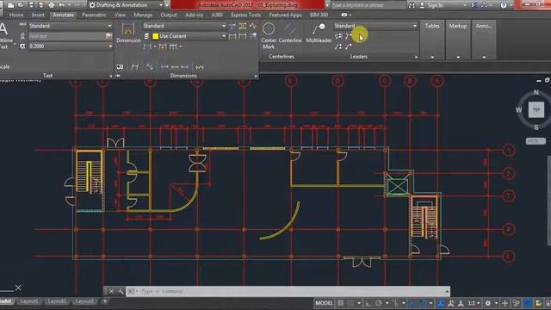Select the Center Mark tool
This screenshot has height=310, width=551.
click(269, 35)
